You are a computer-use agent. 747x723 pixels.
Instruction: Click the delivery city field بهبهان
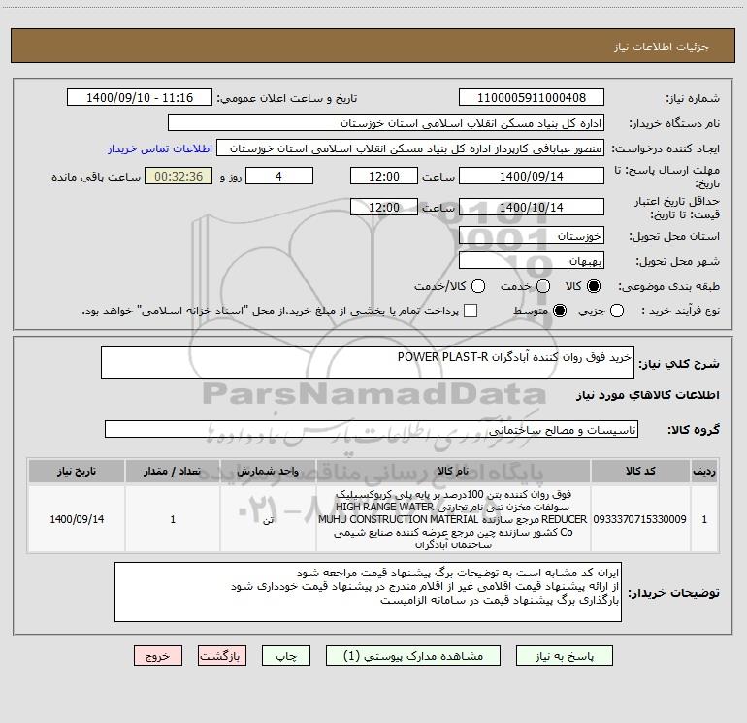coord(532,261)
